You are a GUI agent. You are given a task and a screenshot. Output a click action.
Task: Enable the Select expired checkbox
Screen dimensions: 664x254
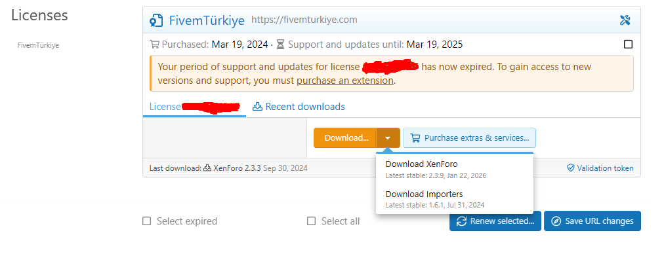146,221
